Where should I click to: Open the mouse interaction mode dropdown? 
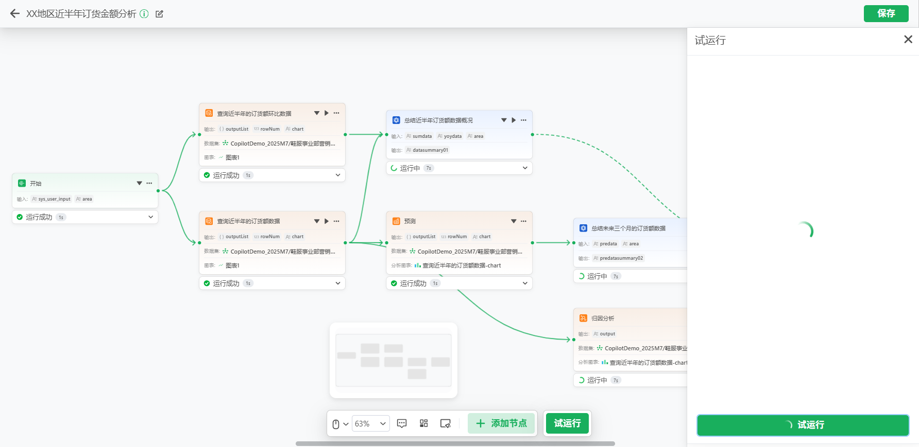pos(340,424)
